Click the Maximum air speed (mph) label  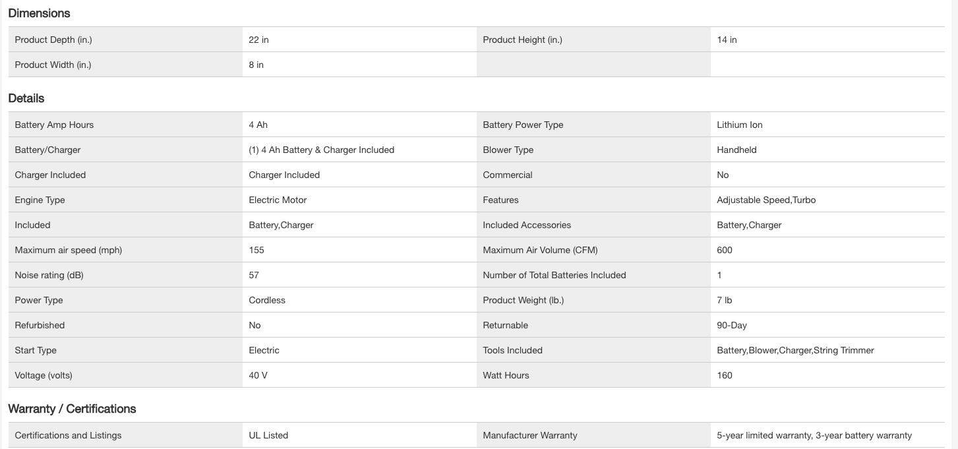click(68, 250)
